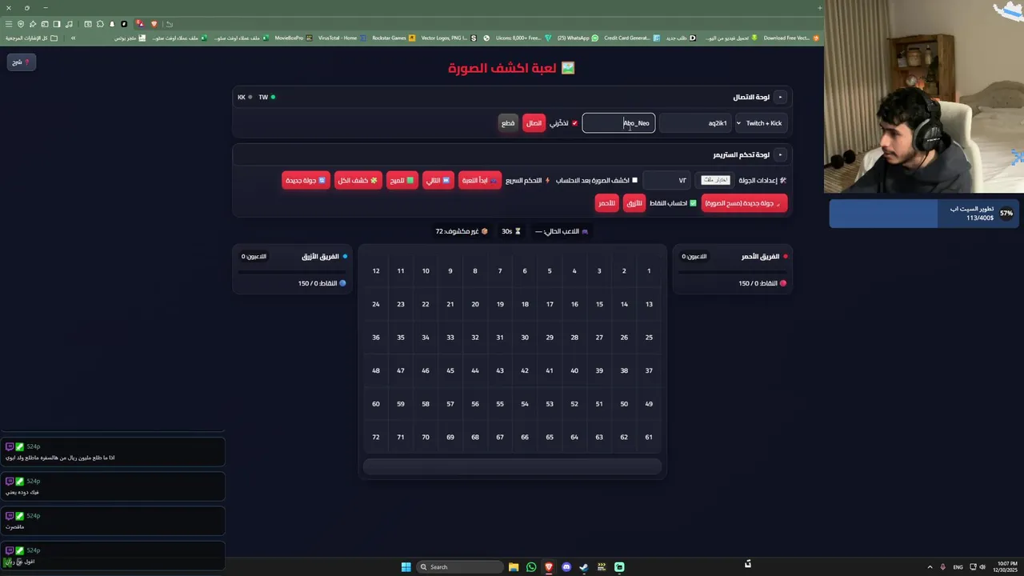Click red team points progress bar
The height and width of the screenshot is (576, 1024).
click(732, 272)
